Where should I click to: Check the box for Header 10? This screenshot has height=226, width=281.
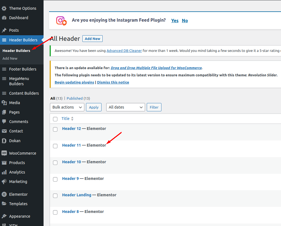pos(55,163)
